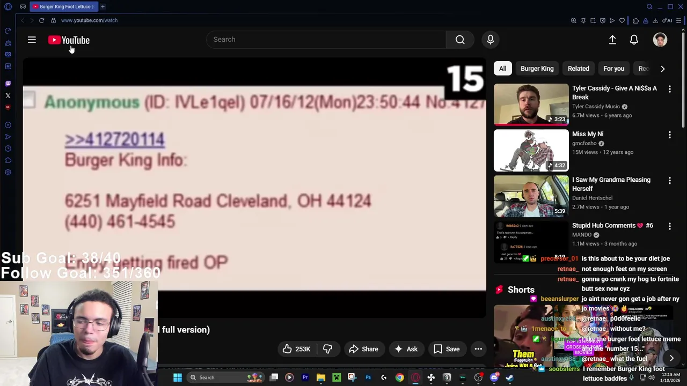The width and height of the screenshot is (687, 386).
Task: Select the All filter chip
Action: [x=502, y=69]
